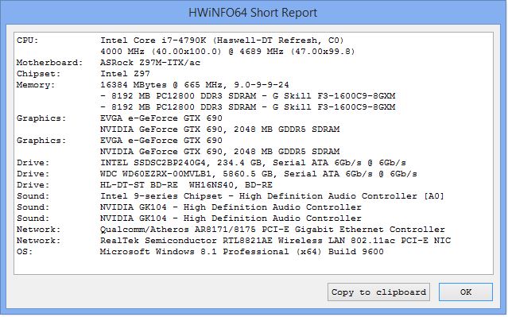
Task: Select the 'WDC WD60EZRX-00MVLB1' drive line
Action: [x=258, y=174]
